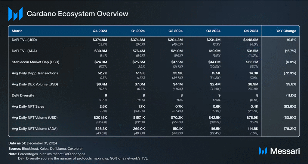
Task: Click the Avg Daily Dapp Transactions label
Action: 35,73
